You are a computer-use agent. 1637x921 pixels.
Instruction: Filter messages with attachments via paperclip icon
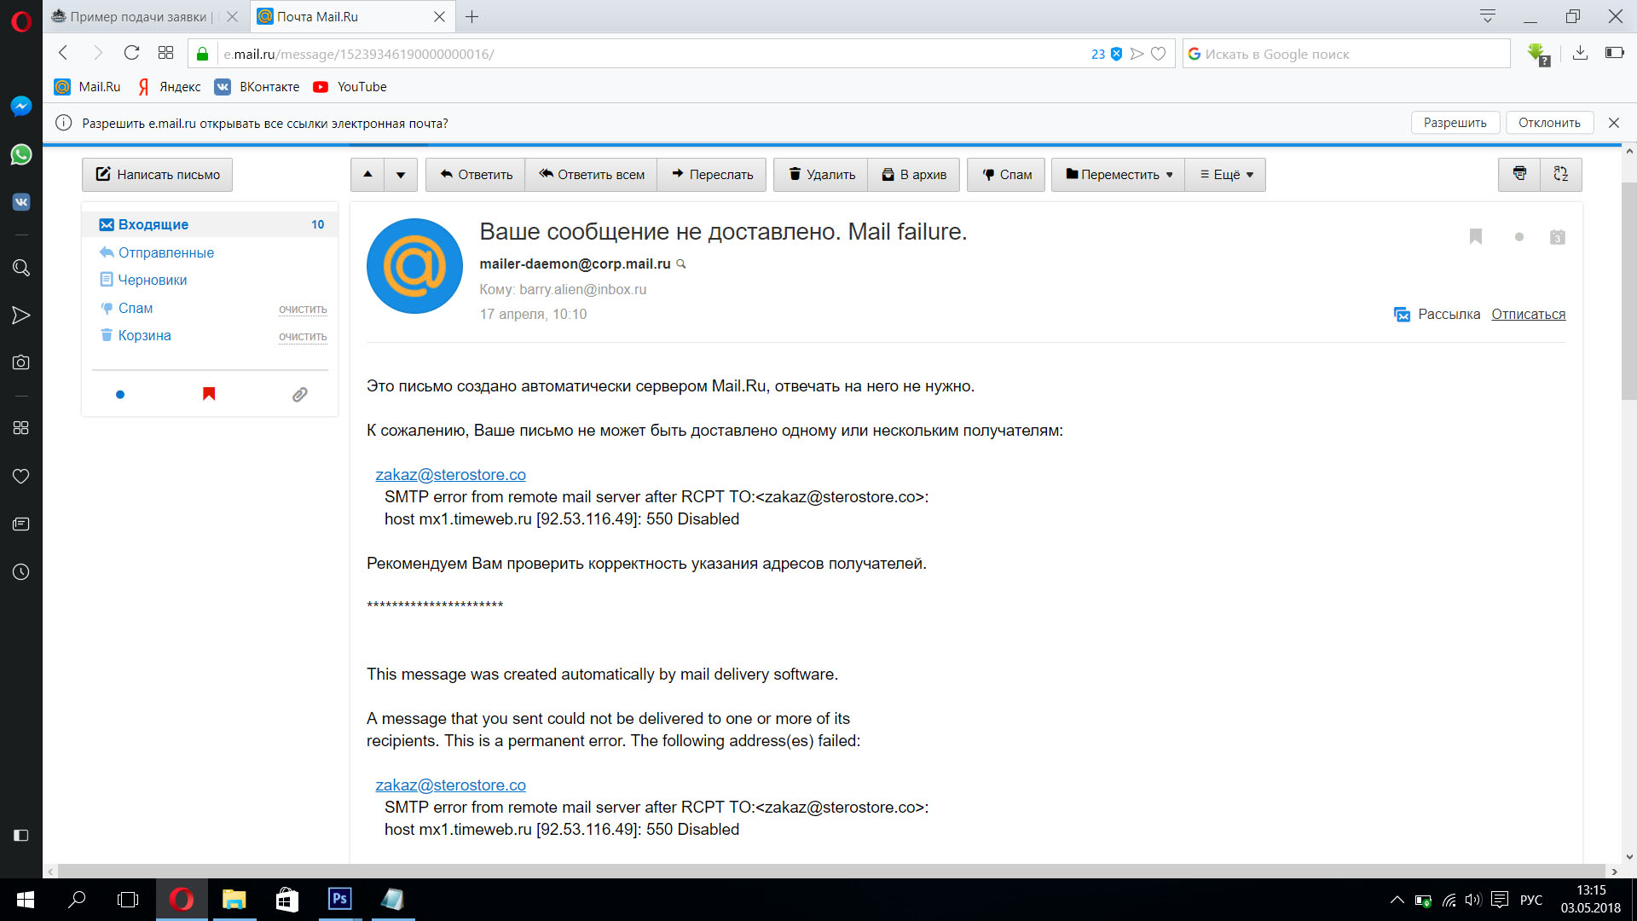299,394
